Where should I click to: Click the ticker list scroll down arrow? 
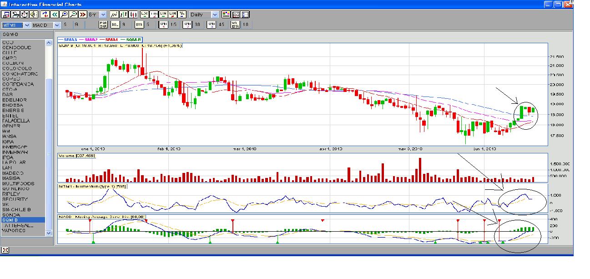49,233
